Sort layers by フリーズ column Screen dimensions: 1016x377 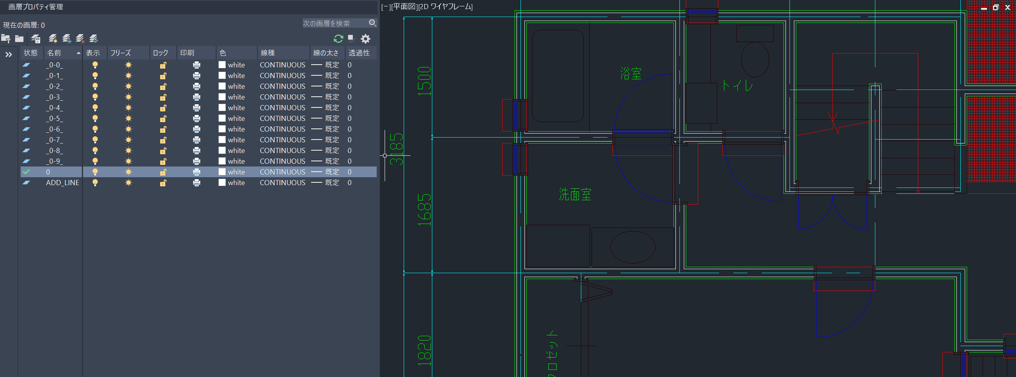[x=128, y=53]
